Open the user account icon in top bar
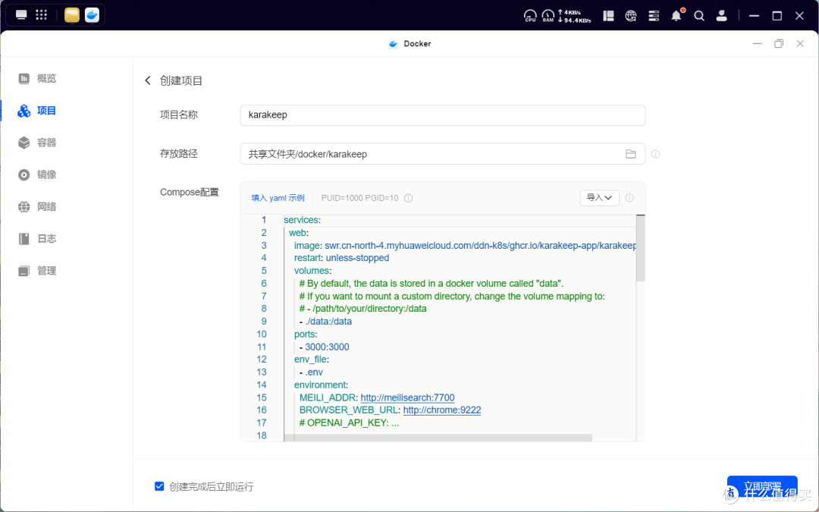Viewport: 819px width, 512px height. 722,15
